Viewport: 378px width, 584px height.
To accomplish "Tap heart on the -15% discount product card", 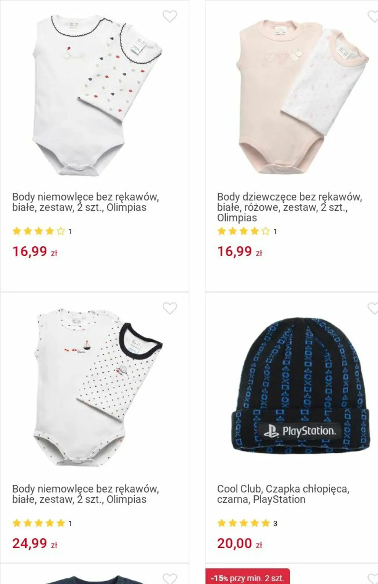I will (373, 578).
